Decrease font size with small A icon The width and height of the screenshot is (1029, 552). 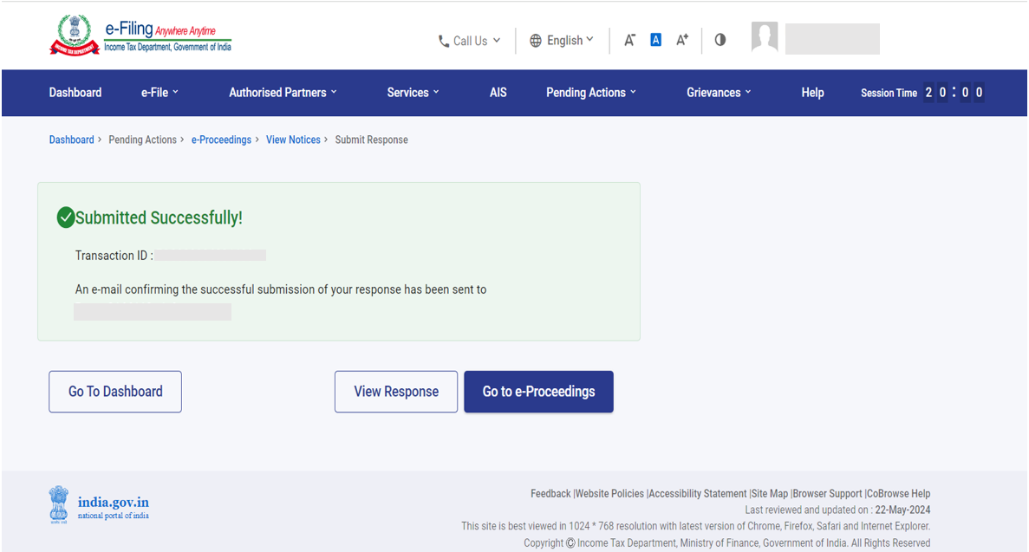[x=630, y=40]
